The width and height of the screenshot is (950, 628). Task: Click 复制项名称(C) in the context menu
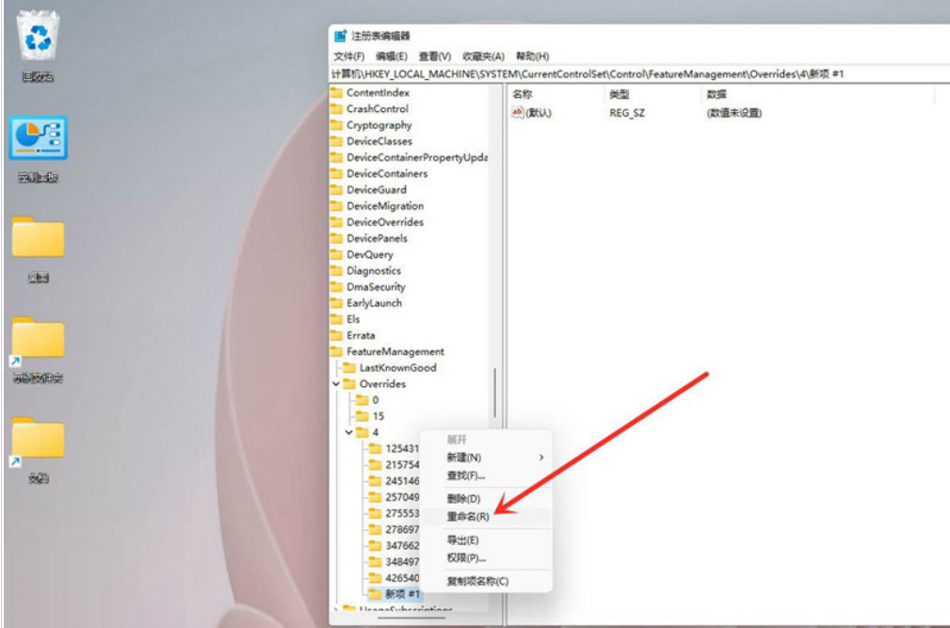(477, 581)
